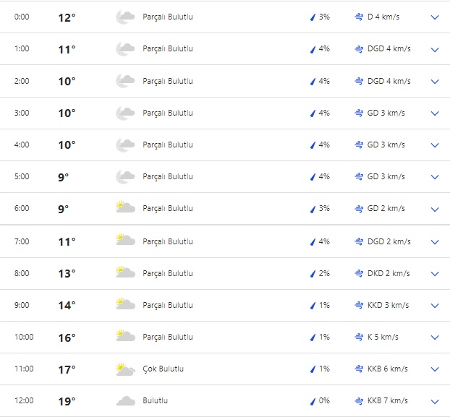Click the cloud icon at 12:00
Viewport: 450px width, 417px height.
coord(125,401)
